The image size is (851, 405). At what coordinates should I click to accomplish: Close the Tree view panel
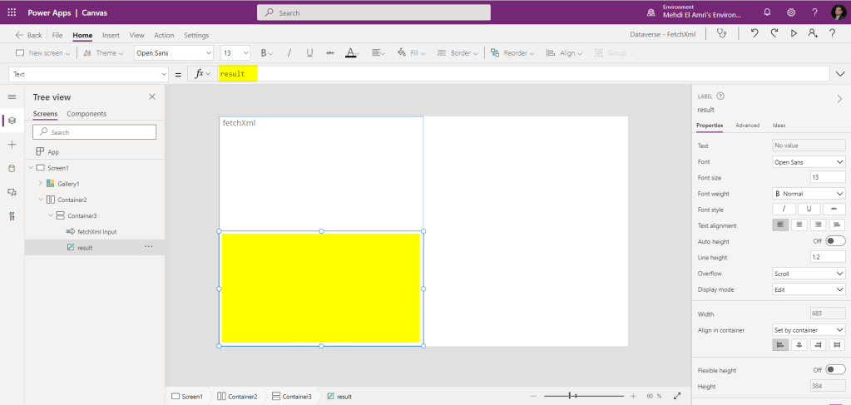tap(151, 97)
